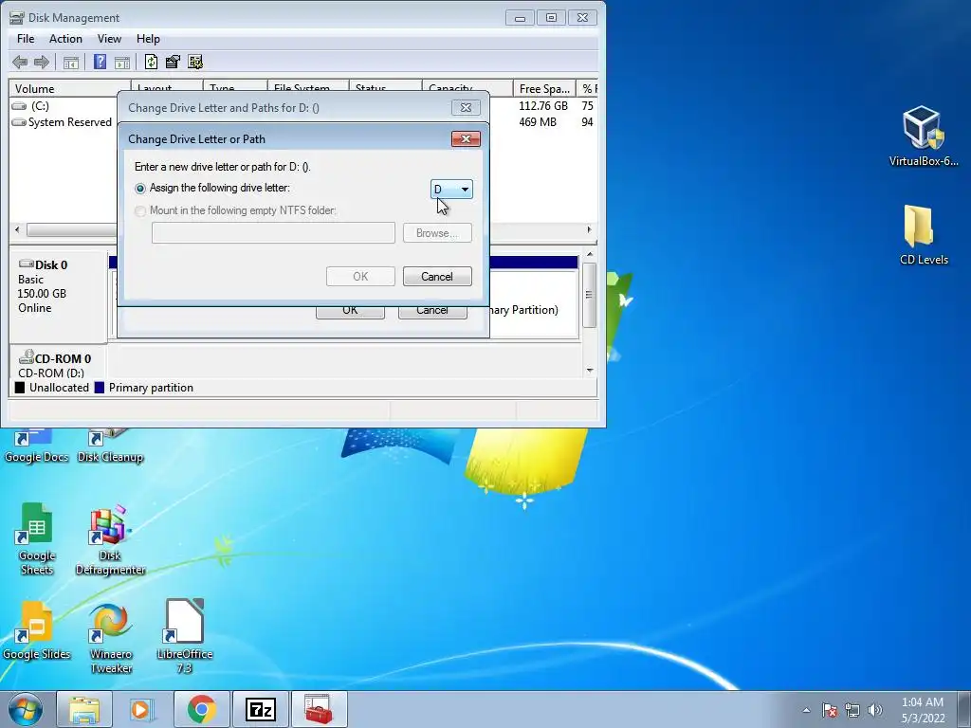Toggle the Show/Hide Console Tree toolbar icon
Screen dimensions: 971x728
[71, 62]
